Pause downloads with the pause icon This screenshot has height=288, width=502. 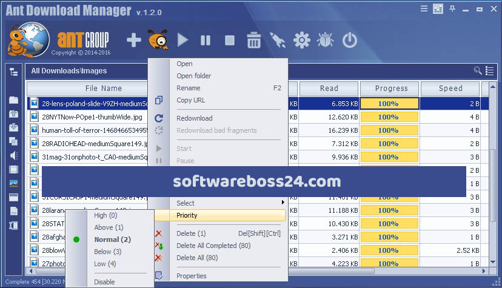[206, 41]
